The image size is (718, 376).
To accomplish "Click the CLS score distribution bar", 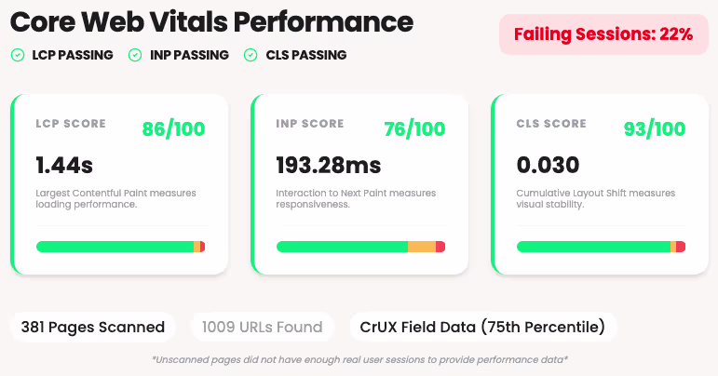I will click(x=601, y=247).
